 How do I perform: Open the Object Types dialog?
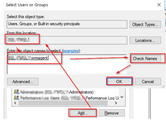(145, 24)
